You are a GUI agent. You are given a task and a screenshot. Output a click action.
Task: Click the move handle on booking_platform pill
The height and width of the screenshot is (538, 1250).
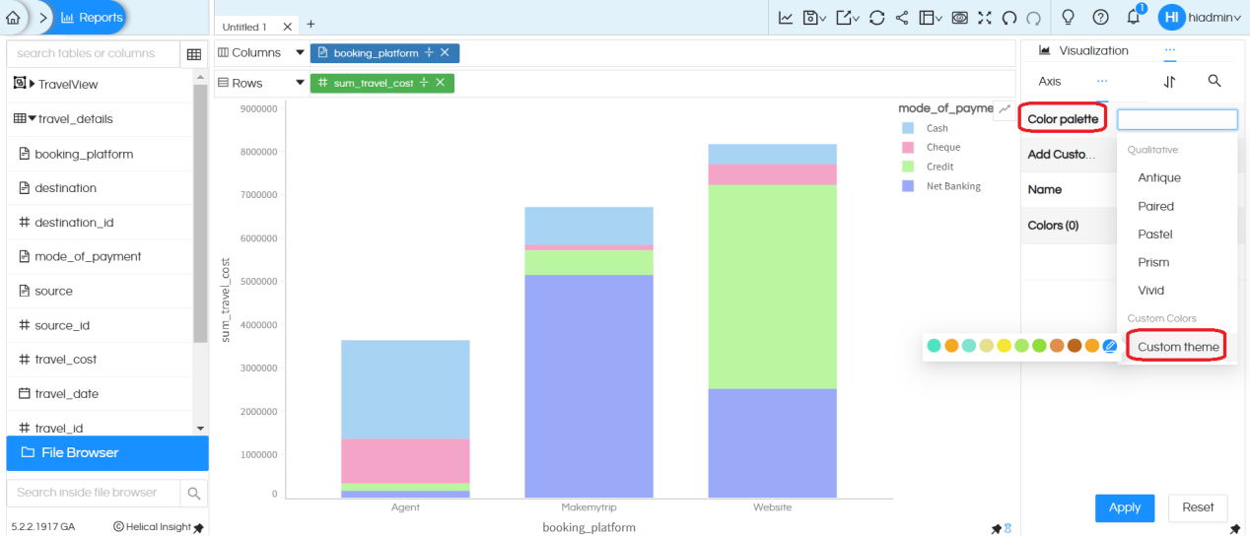point(428,52)
